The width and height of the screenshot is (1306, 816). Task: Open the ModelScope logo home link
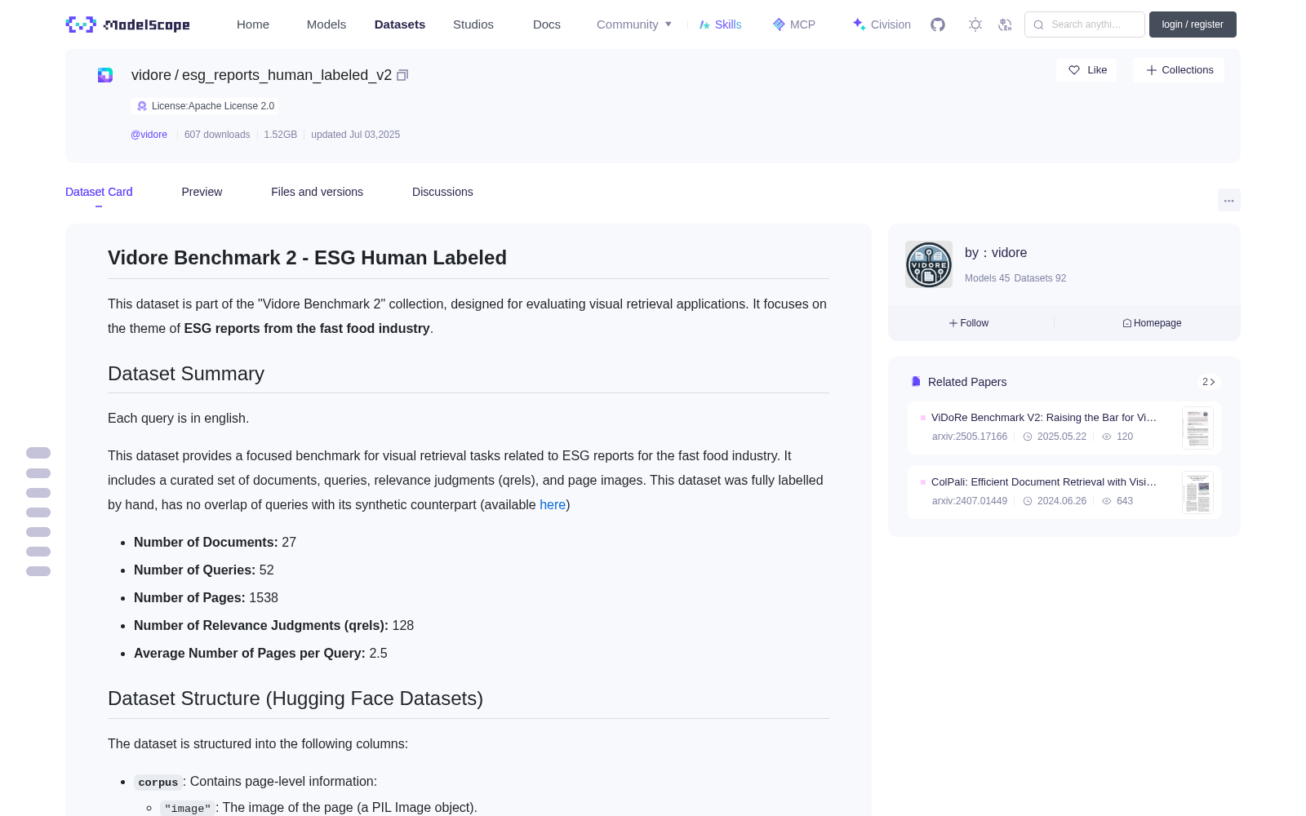point(128,24)
